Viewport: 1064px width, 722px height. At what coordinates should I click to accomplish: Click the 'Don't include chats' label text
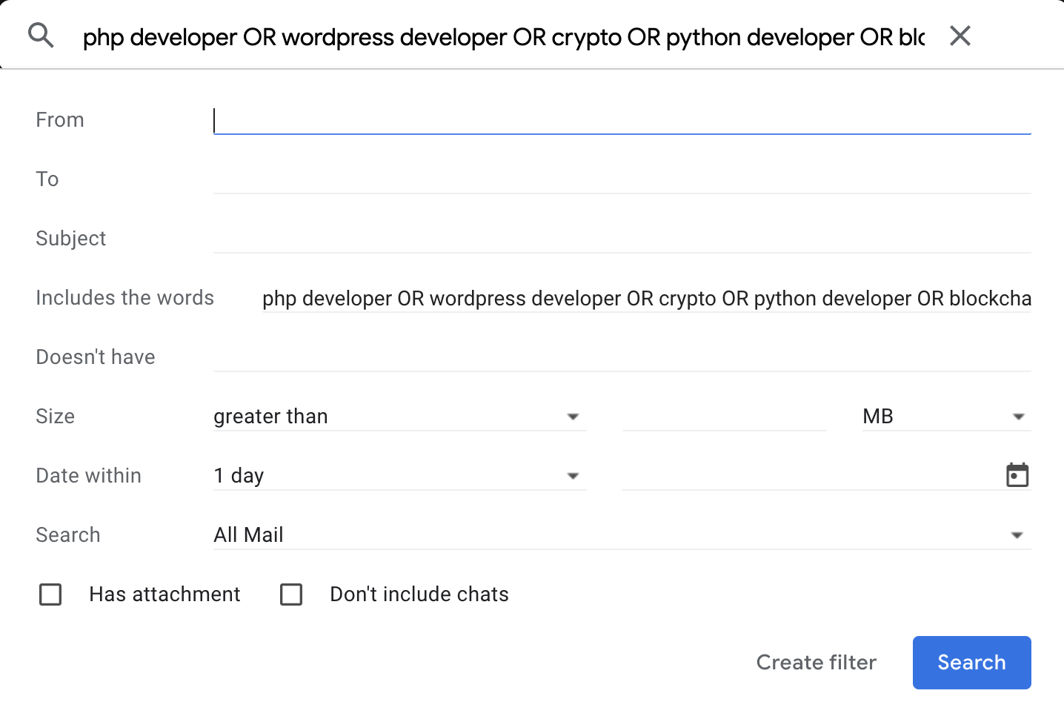(419, 595)
